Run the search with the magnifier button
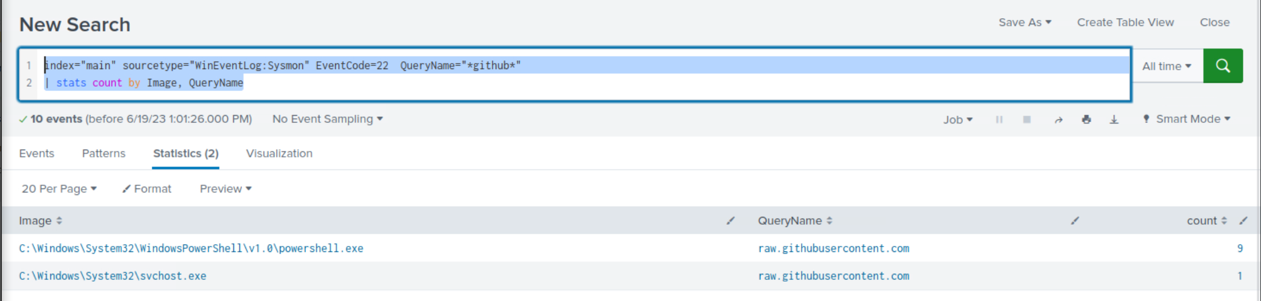Viewport: 1261px width, 301px height. pyautogui.click(x=1222, y=65)
